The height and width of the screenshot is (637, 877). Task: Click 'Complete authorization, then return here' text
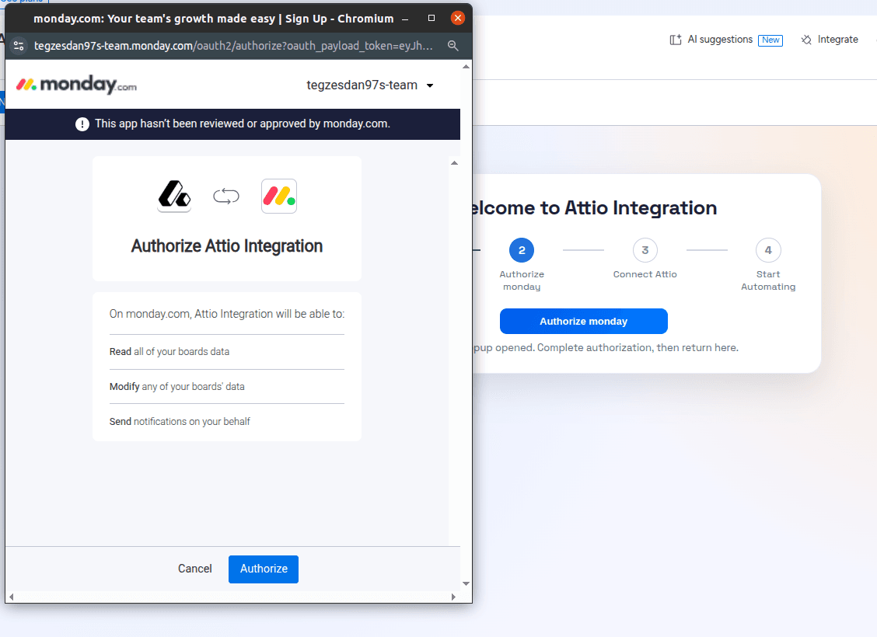(x=638, y=347)
